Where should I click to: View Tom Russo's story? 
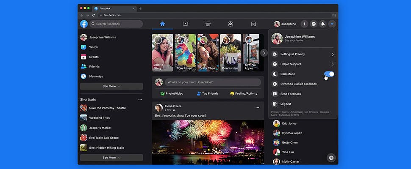pyautogui.click(x=185, y=53)
